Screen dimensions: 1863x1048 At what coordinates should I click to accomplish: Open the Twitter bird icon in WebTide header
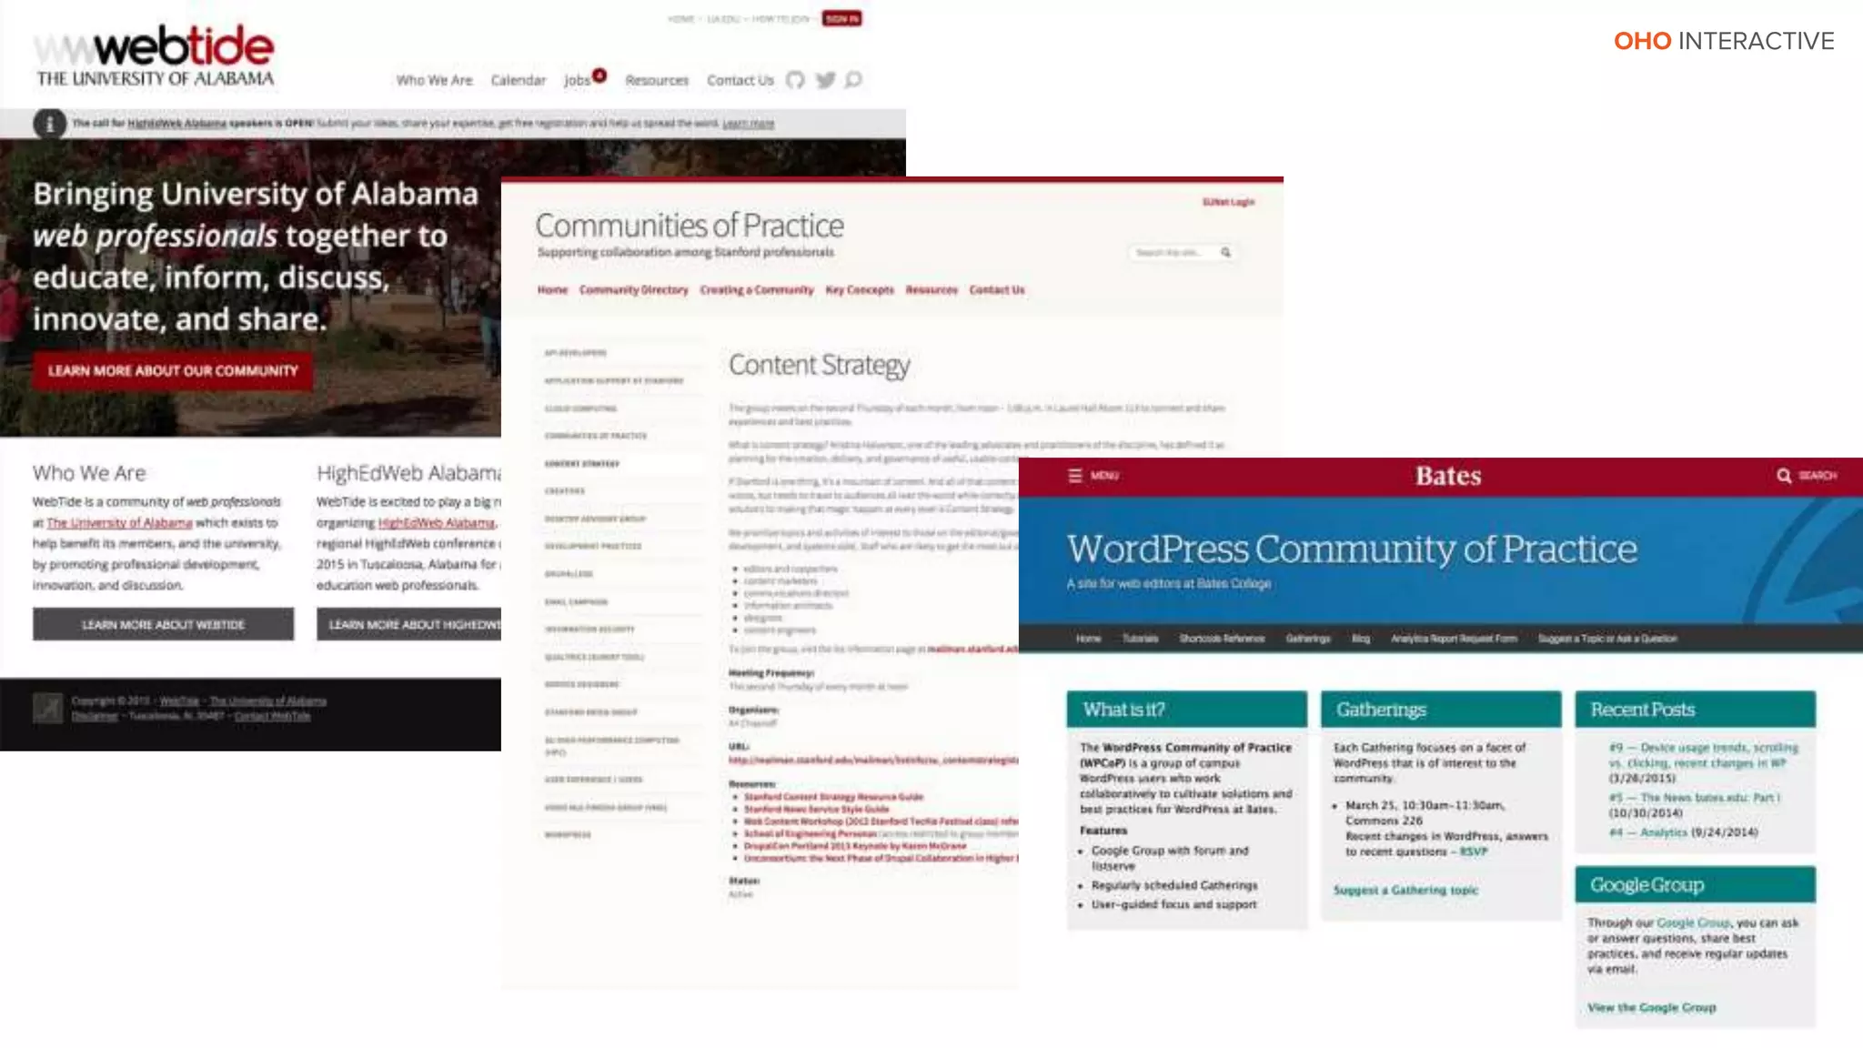(826, 80)
